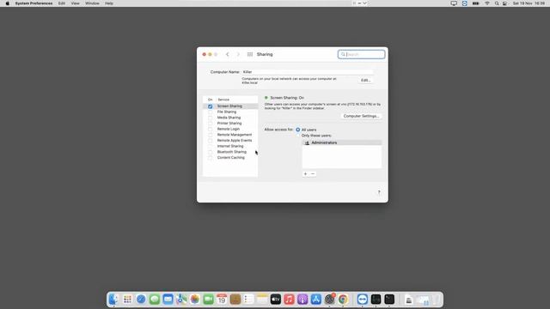
Task: Enable the Remote Management checkbox
Action: pyautogui.click(x=210, y=135)
